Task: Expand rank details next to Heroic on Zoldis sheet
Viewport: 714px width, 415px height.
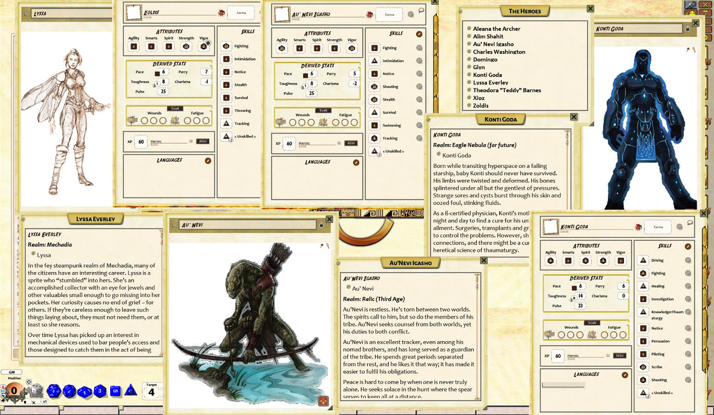Action: (x=191, y=142)
